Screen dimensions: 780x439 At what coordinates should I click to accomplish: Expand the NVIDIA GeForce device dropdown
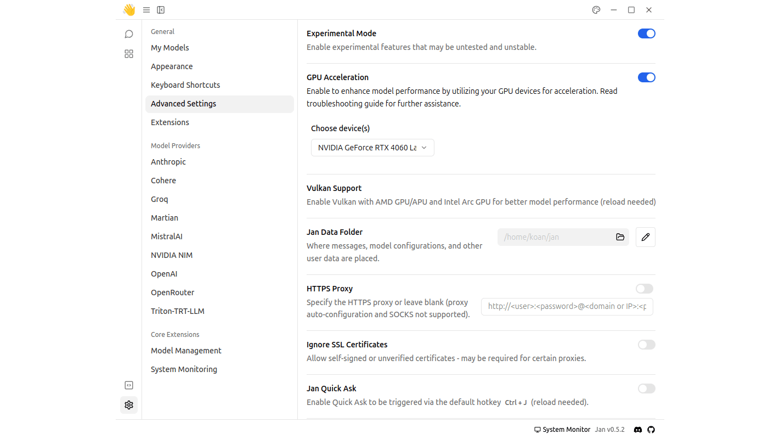pyautogui.click(x=372, y=148)
